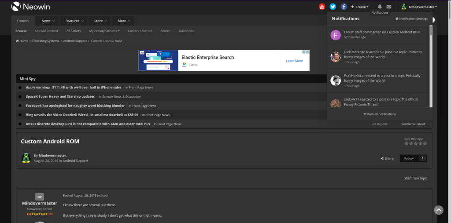451x223 pixels.
Task: Open Guidelines page
Action: coord(186,31)
